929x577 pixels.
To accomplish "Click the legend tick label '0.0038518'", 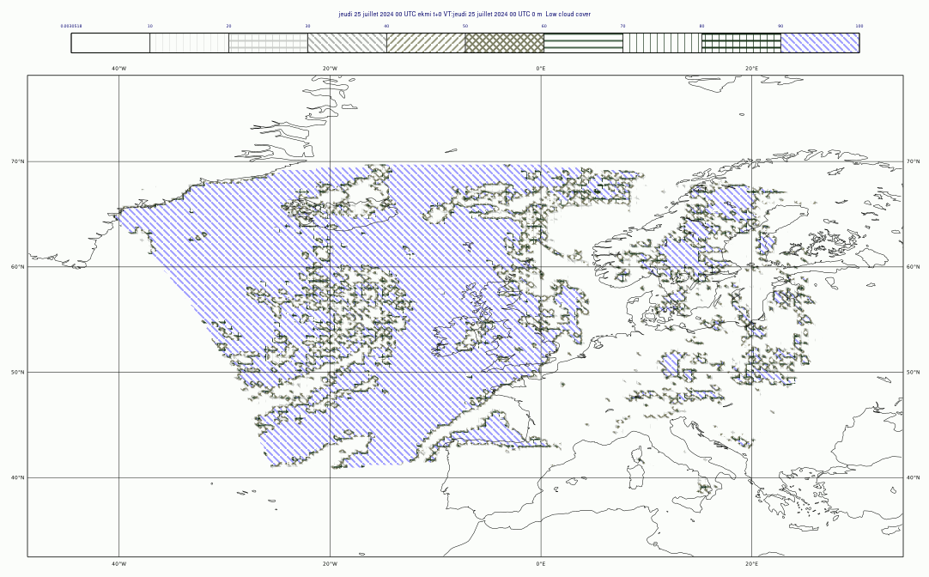I will click(x=71, y=26).
